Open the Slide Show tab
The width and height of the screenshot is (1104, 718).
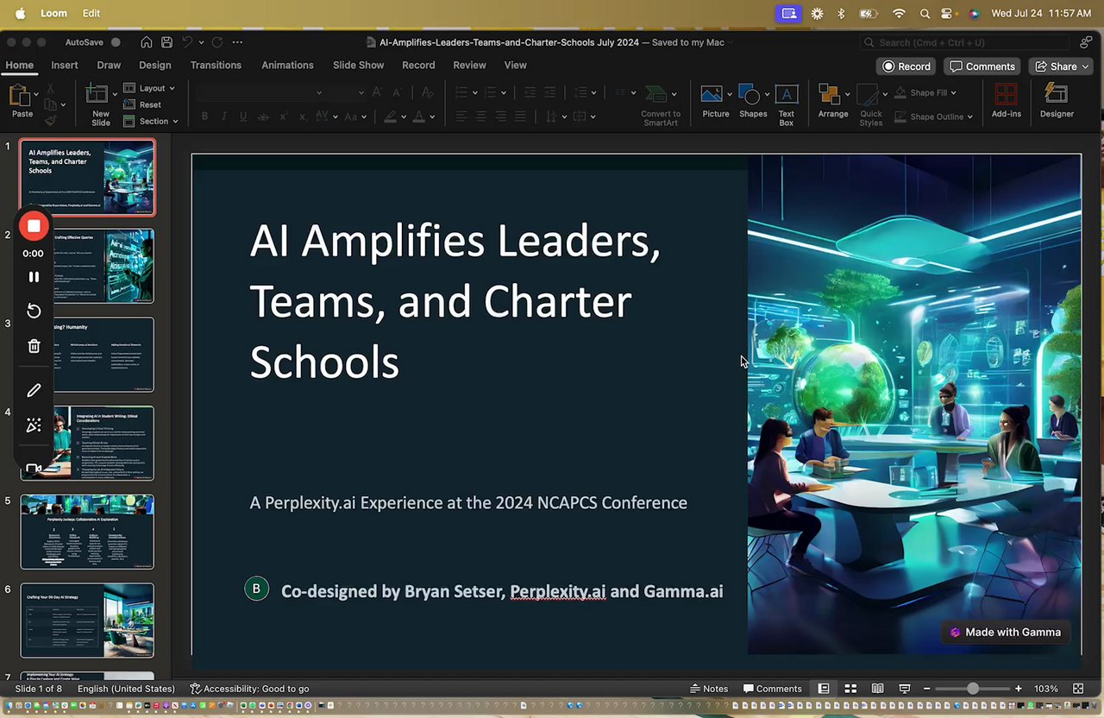pos(358,65)
